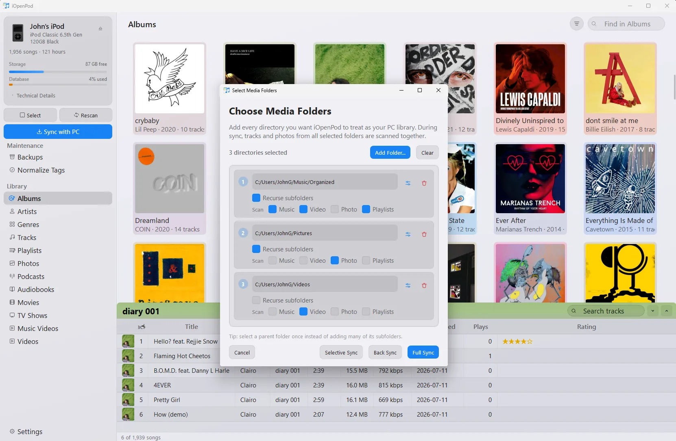Image resolution: width=676 pixels, height=441 pixels.
Task: Clear all selected directories
Action: [427, 153]
